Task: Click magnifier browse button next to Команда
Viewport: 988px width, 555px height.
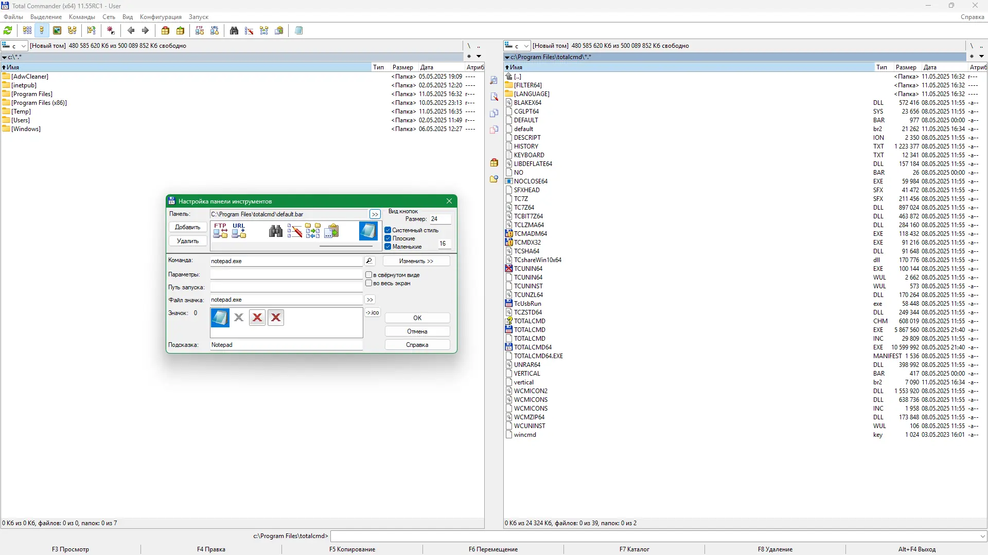Action: [x=369, y=261]
